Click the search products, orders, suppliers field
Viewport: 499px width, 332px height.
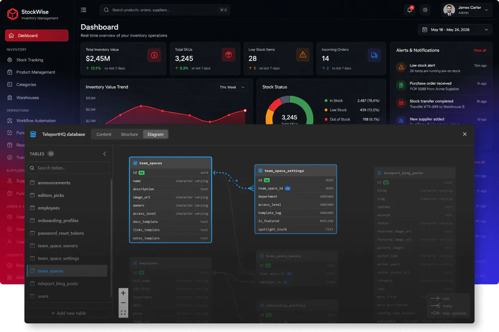pos(165,10)
